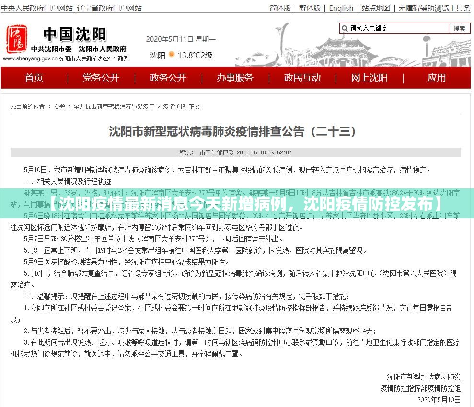
Task: Click the 中共沈阳市委 沈阳市人民政府 subtitle
Action: [x=79, y=49]
